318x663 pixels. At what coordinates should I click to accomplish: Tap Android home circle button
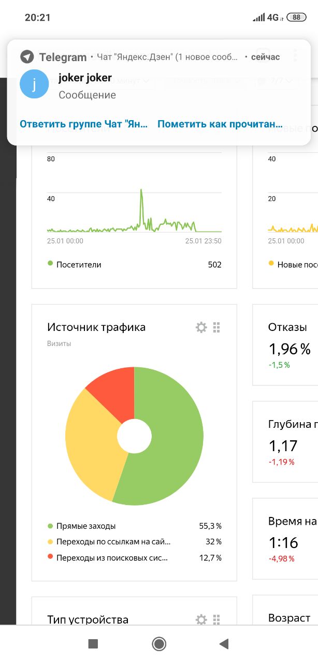pos(159,644)
